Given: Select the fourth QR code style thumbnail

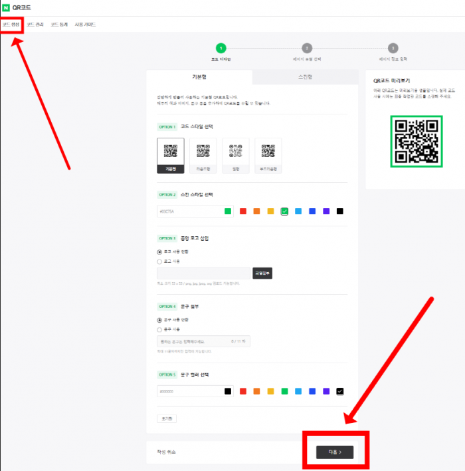Looking at the screenshot, I should 268,155.
